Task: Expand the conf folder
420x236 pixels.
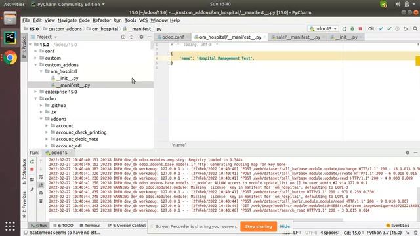Action: coord(35,51)
